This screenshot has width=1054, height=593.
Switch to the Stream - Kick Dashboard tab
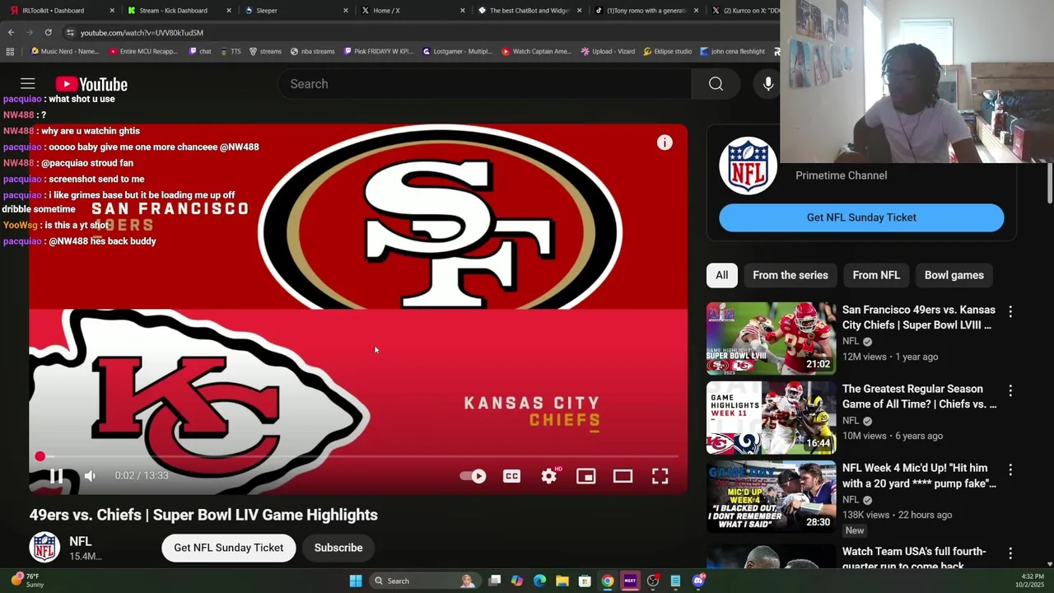coord(179,11)
